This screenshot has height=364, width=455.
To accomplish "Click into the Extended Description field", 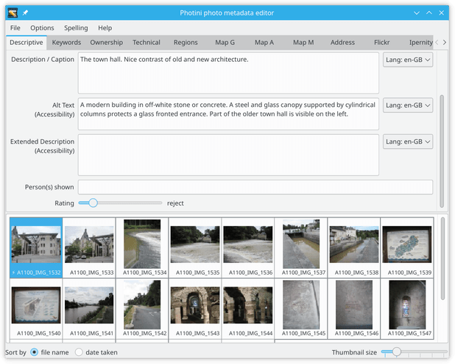I will coord(228,155).
